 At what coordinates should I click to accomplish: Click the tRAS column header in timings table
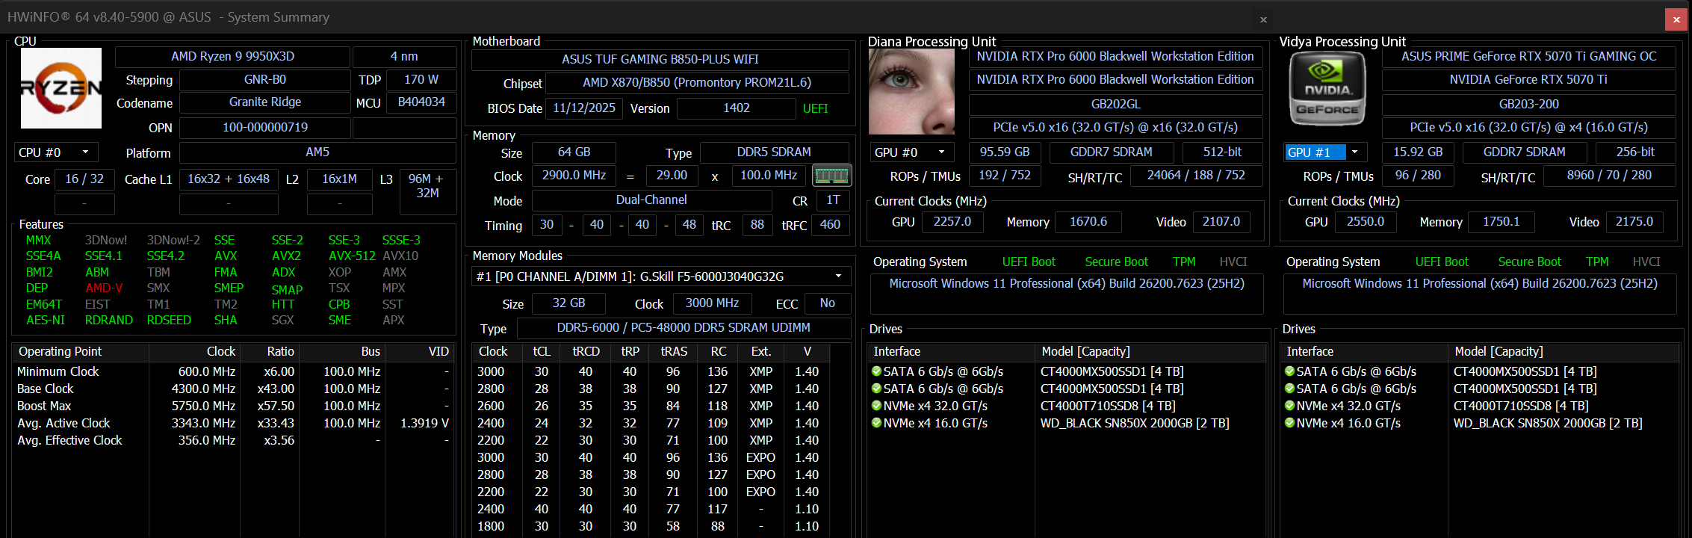674,352
